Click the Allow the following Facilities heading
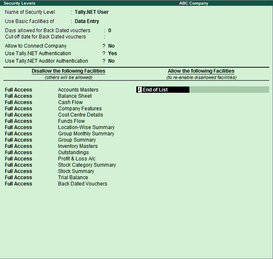This screenshot has height=259, width=273. tap(201, 71)
